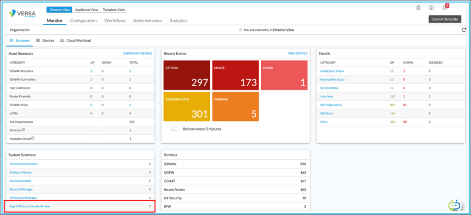Select the Devices tab
The height and width of the screenshot is (215, 471).
tap(45, 40)
